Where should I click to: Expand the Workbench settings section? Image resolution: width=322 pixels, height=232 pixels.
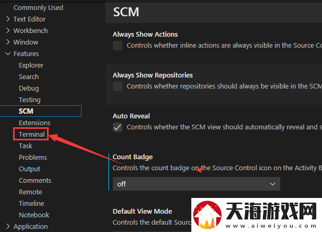pyautogui.click(x=8, y=31)
